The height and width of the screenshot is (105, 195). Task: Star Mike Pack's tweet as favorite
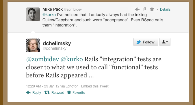click(x=152, y=9)
